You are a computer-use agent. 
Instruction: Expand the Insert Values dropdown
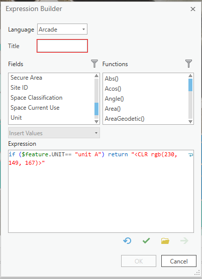click(x=54, y=133)
